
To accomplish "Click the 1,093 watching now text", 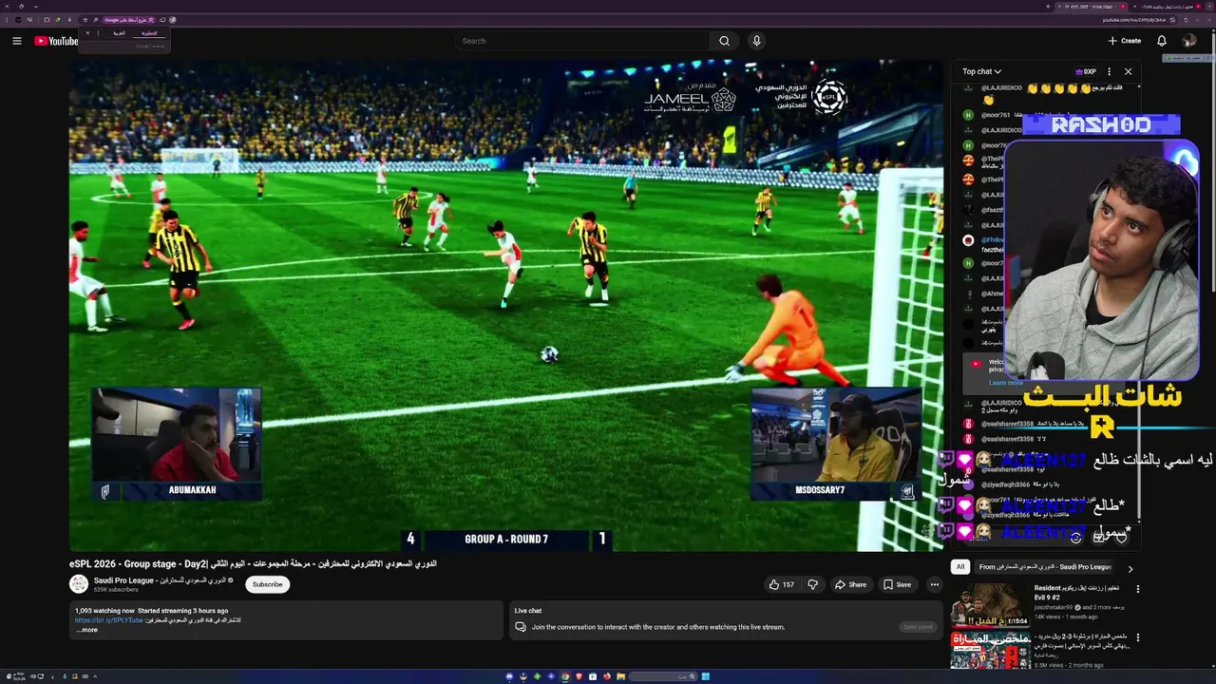I will (x=104, y=611).
